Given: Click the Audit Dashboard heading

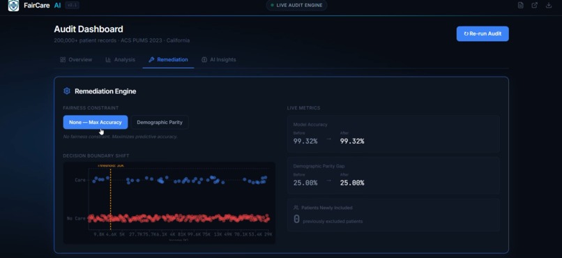Looking at the screenshot, I should (x=89, y=29).
